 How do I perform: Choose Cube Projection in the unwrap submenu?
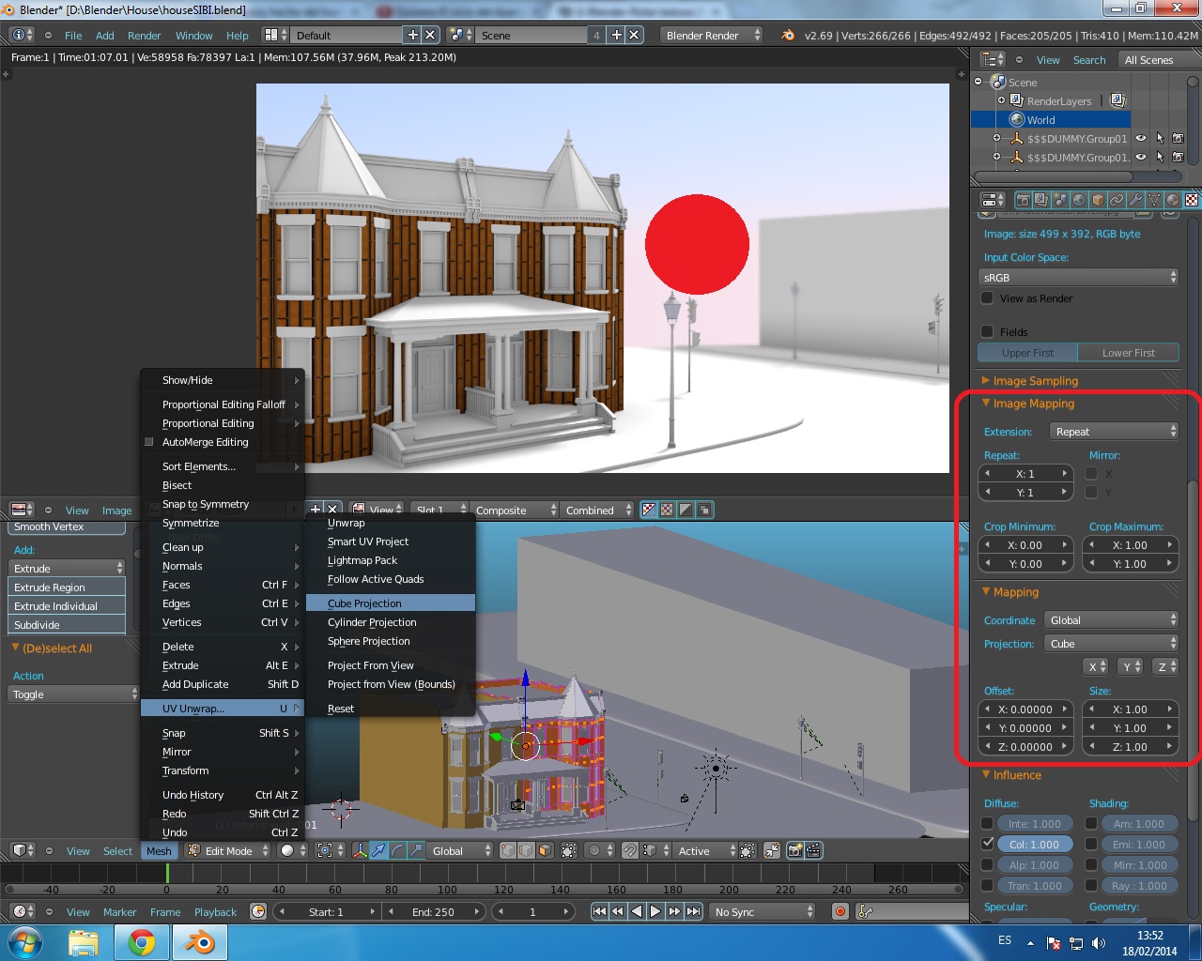pos(364,603)
